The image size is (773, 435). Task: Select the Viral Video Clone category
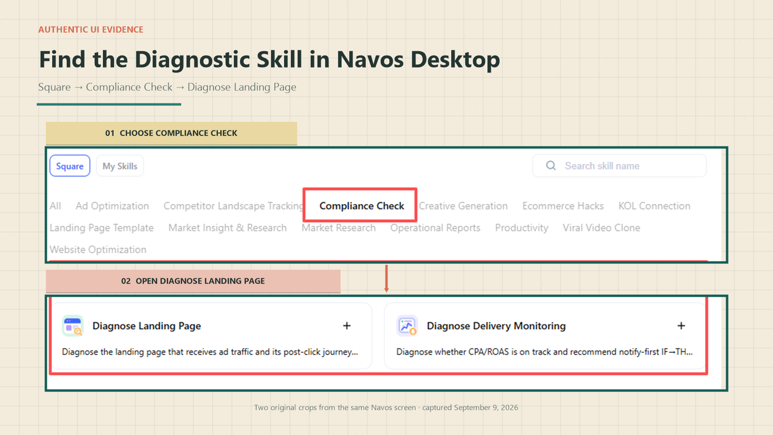[601, 228]
